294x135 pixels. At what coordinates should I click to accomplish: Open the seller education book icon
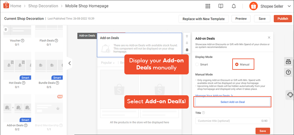coord(221,6)
